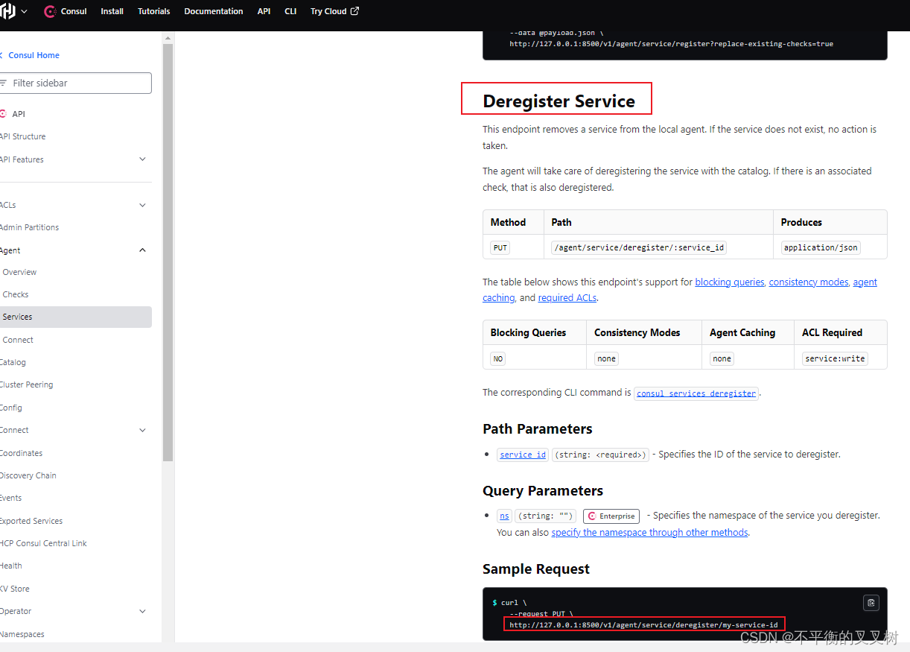910x652 pixels.
Task: Click the Deregister Service heading
Action: pos(559,101)
